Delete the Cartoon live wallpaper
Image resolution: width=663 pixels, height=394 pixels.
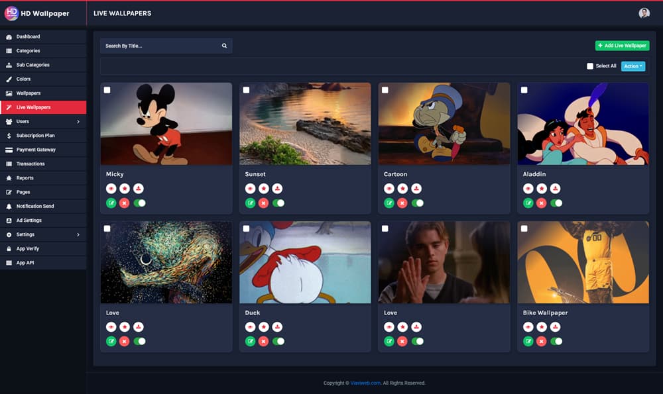click(402, 203)
